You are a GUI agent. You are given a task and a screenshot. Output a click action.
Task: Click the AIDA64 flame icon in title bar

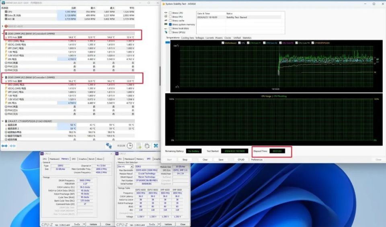pos(164,4)
